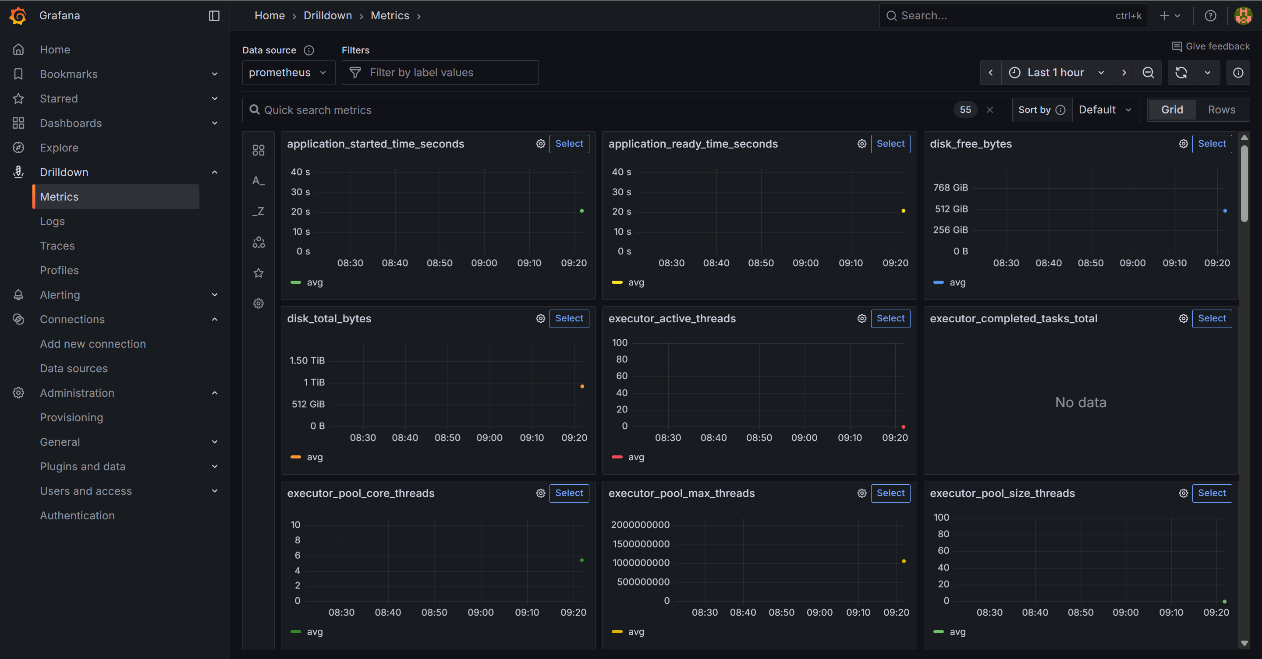Click alphabetical A-Z sort icon in side rail
The image size is (1262, 659).
tap(258, 181)
